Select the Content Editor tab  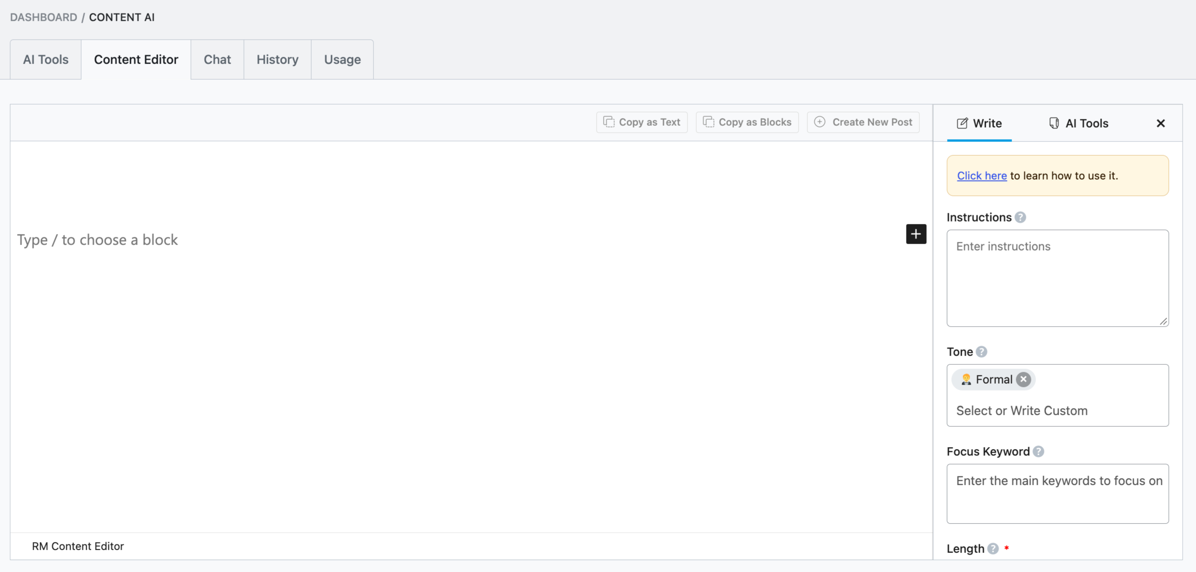click(x=136, y=59)
